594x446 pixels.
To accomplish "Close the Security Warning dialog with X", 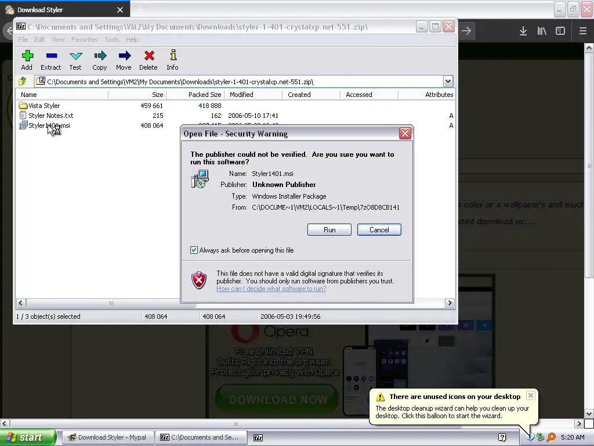I will [405, 133].
